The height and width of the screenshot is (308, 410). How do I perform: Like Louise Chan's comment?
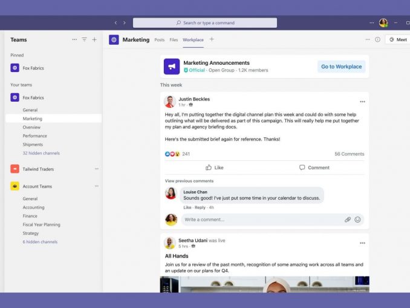(x=187, y=208)
